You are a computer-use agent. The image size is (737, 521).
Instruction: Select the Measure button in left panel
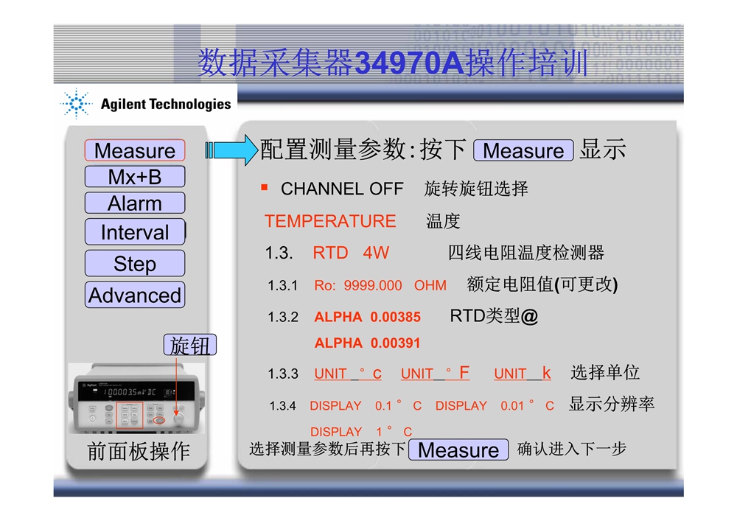click(x=135, y=150)
